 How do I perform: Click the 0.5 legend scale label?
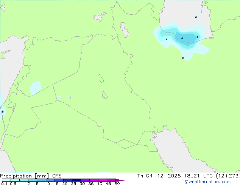13,183
